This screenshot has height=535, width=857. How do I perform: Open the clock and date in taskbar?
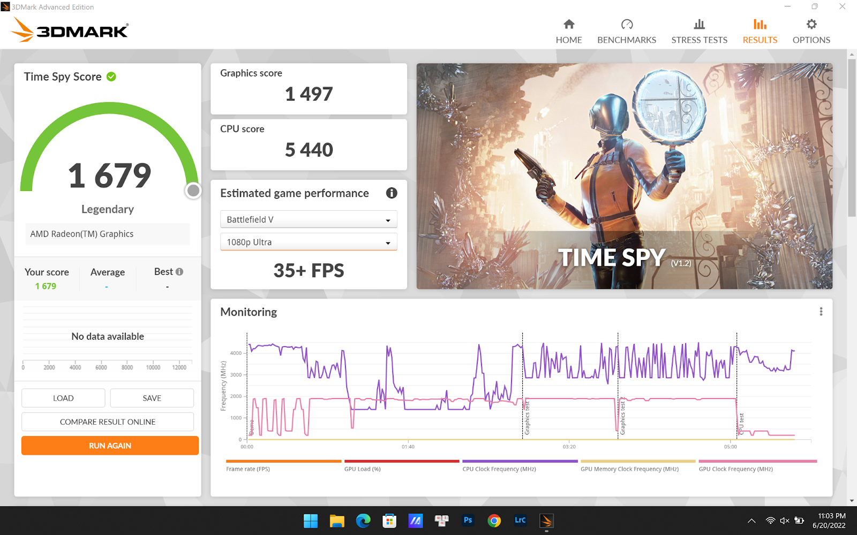tap(829, 521)
